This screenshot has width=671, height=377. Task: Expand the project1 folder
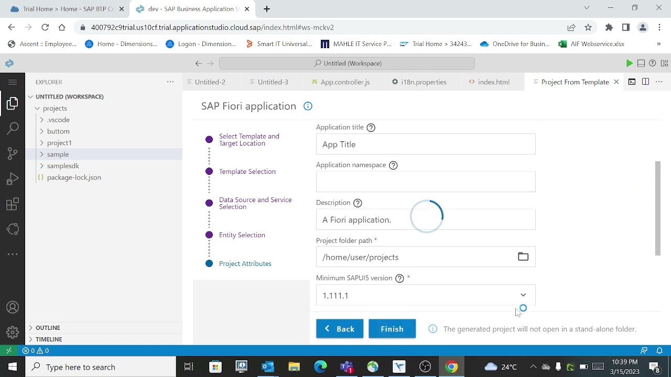[59, 143]
